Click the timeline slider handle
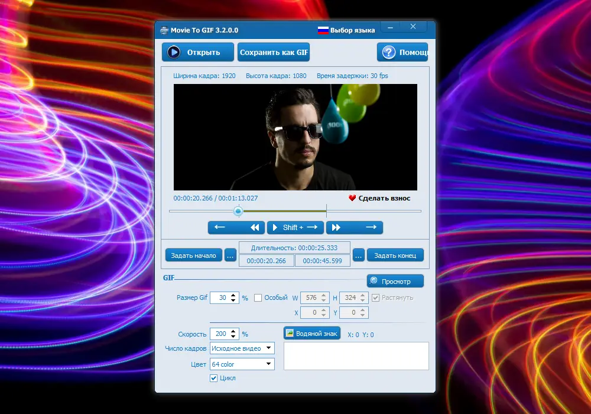The height and width of the screenshot is (414, 591). click(238, 211)
